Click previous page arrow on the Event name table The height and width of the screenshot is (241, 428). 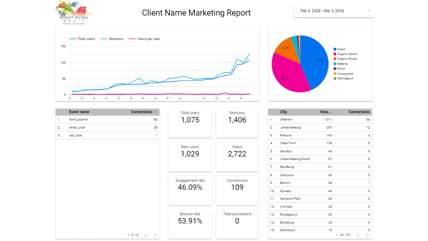tap(146, 235)
